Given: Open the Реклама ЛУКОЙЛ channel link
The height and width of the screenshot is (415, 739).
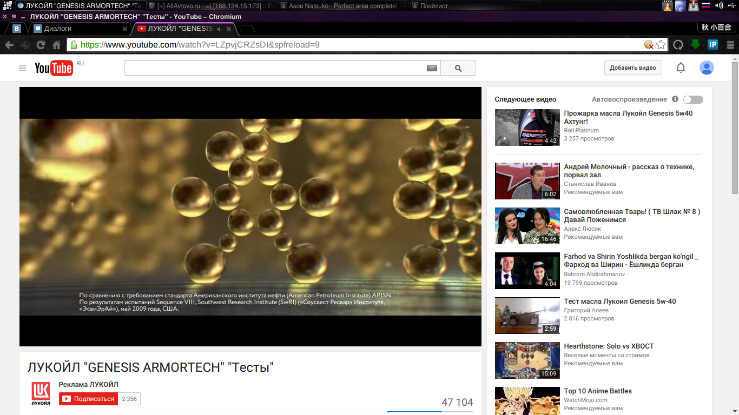Looking at the screenshot, I should pos(89,385).
